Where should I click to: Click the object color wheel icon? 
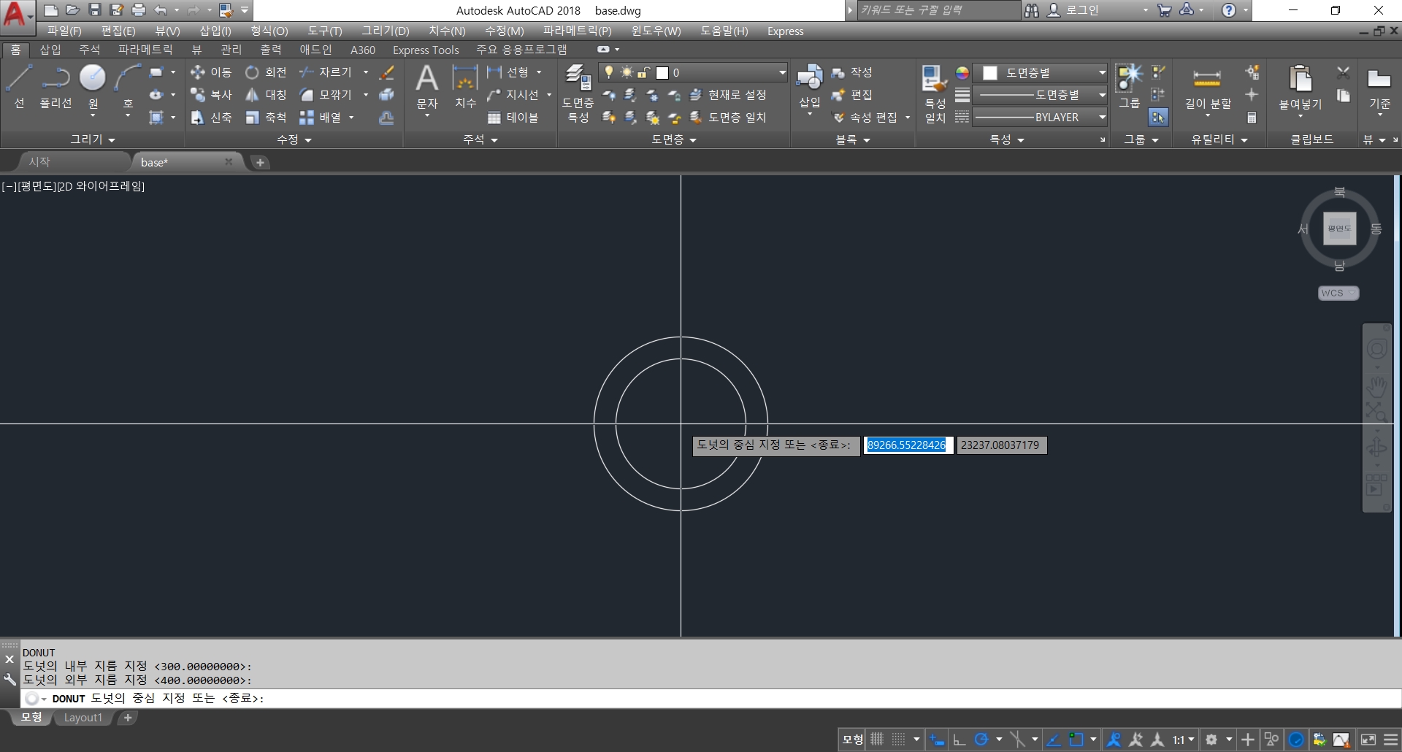pos(962,73)
